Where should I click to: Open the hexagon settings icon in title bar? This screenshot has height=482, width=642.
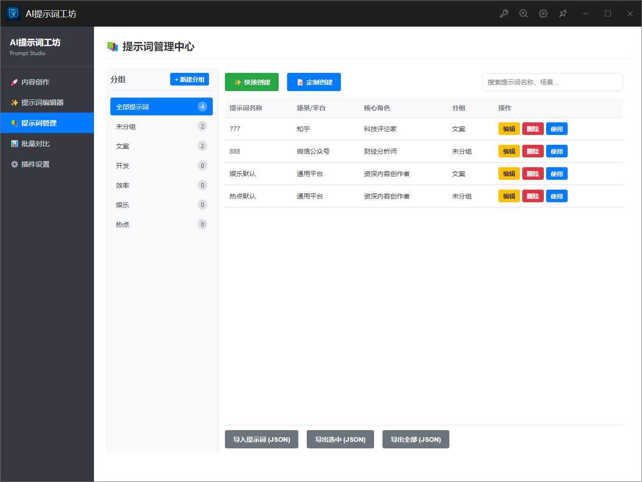point(543,14)
